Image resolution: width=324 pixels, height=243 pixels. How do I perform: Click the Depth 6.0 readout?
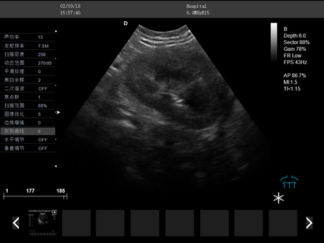pos(295,36)
